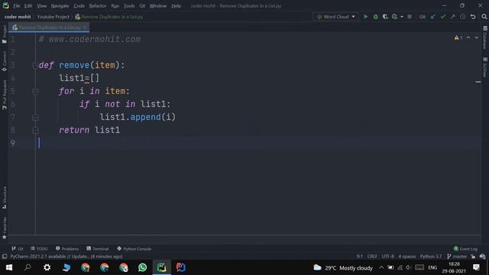
Task: Click fold end marker on line 7
Action: tap(35, 117)
